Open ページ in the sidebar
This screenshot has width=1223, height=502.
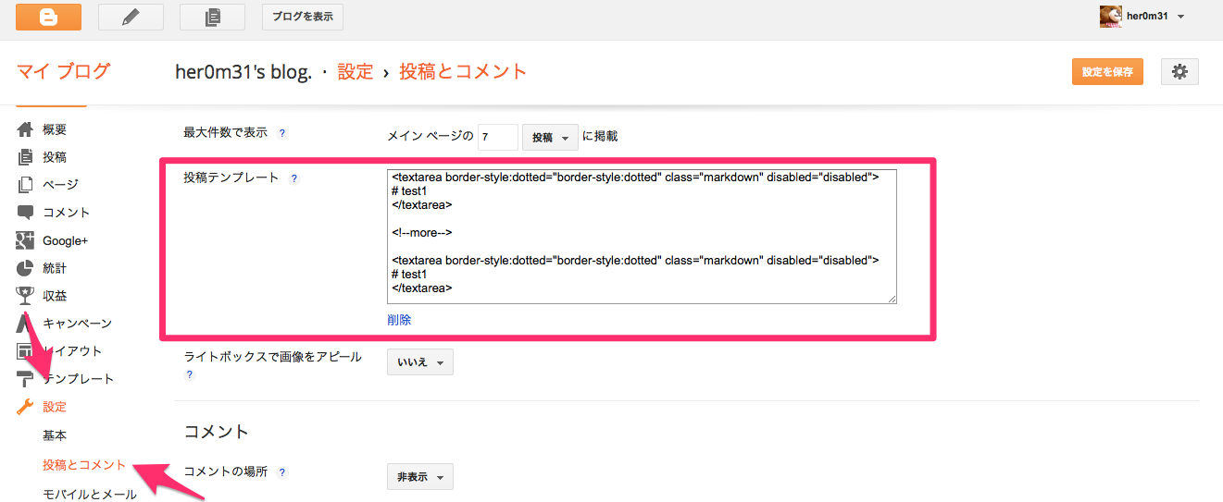tap(60, 185)
